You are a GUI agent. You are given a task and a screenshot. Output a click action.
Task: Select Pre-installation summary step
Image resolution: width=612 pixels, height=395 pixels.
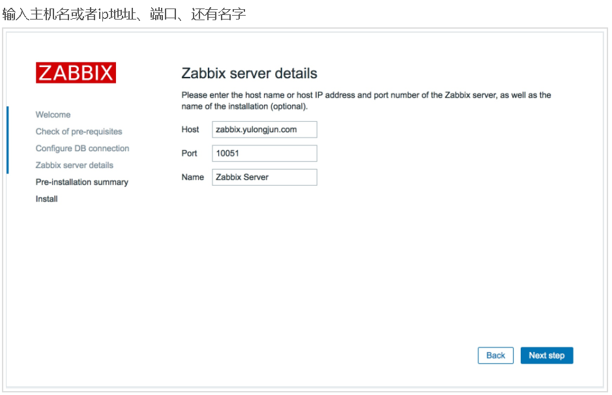tap(82, 182)
